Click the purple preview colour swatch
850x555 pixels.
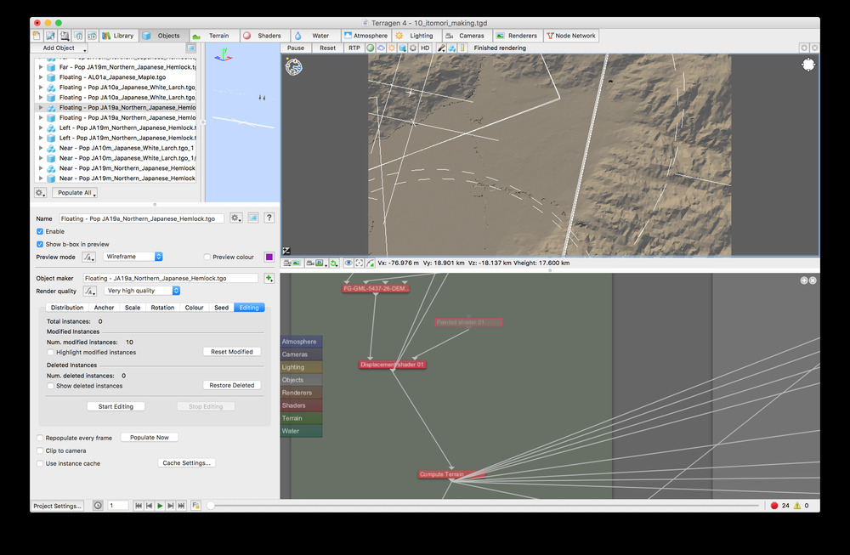pyautogui.click(x=269, y=257)
